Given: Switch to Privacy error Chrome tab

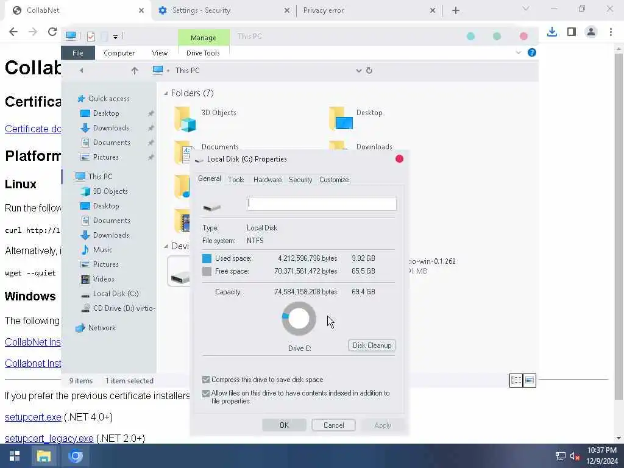Looking at the screenshot, I should pyautogui.click(x=368, y=10).
